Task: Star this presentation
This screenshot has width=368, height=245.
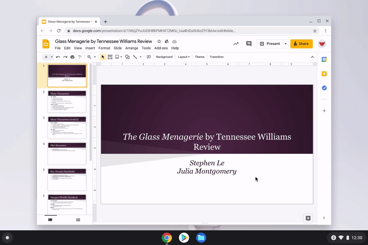Action: pyautogui.click(x=159, y=41)
